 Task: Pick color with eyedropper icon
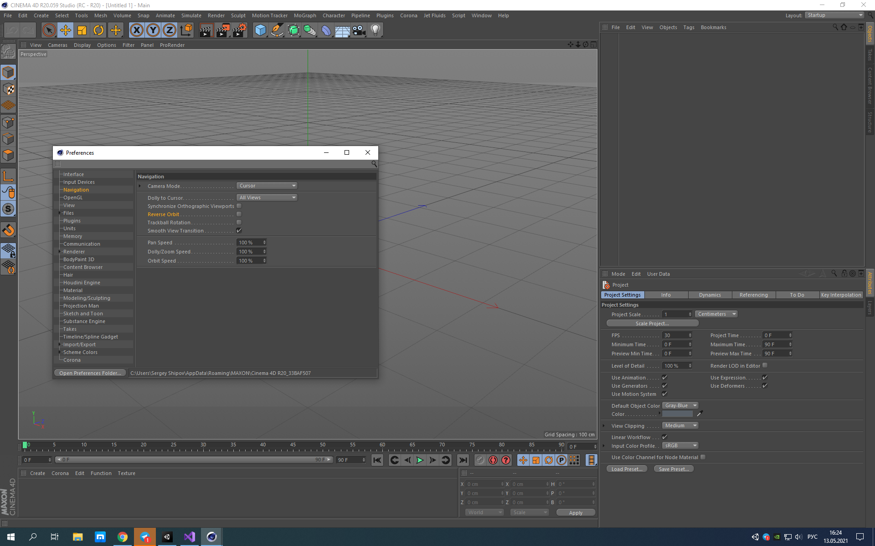700,414
